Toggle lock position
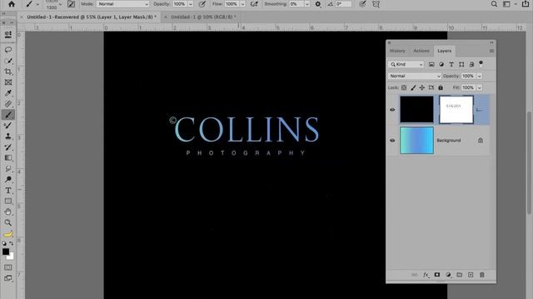Image resolution: width=533 pixels, height=299 pixels. [x=422, y=87]
